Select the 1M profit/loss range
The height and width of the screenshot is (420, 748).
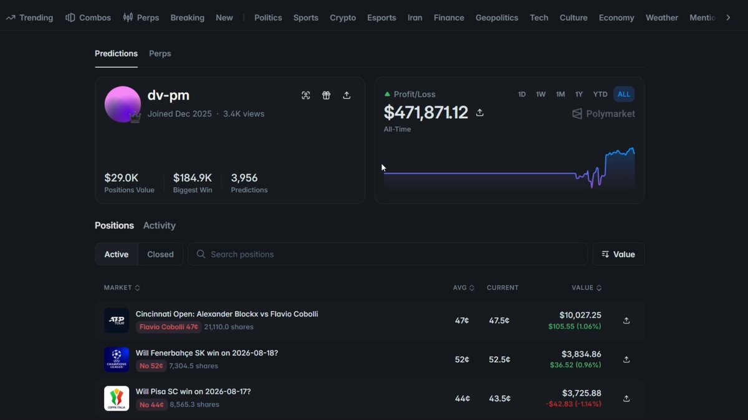[560, 95]
